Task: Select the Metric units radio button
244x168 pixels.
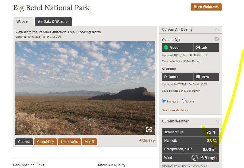Action: [183, 101]
